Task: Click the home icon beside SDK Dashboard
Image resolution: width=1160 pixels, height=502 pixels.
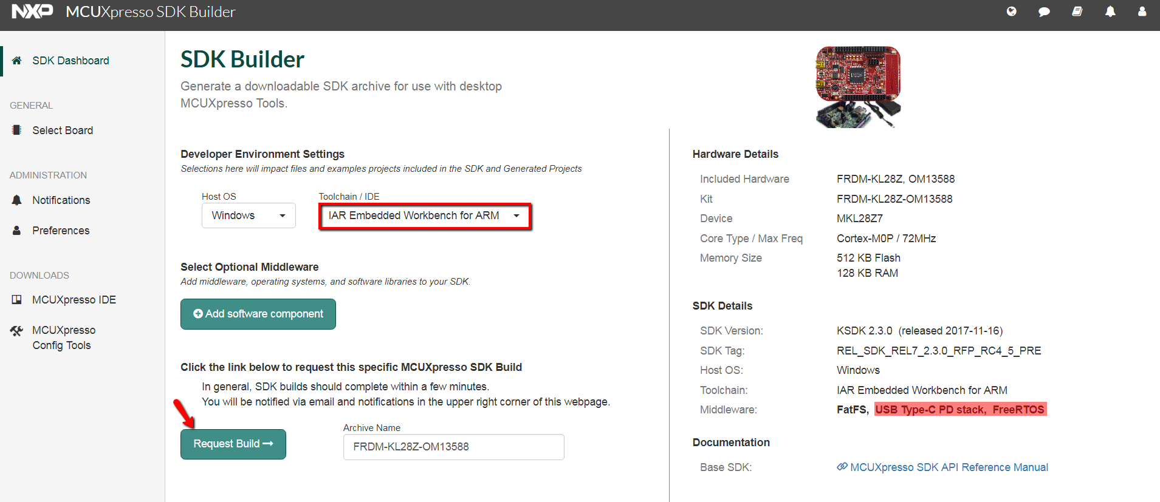Action: coord(17,61)
